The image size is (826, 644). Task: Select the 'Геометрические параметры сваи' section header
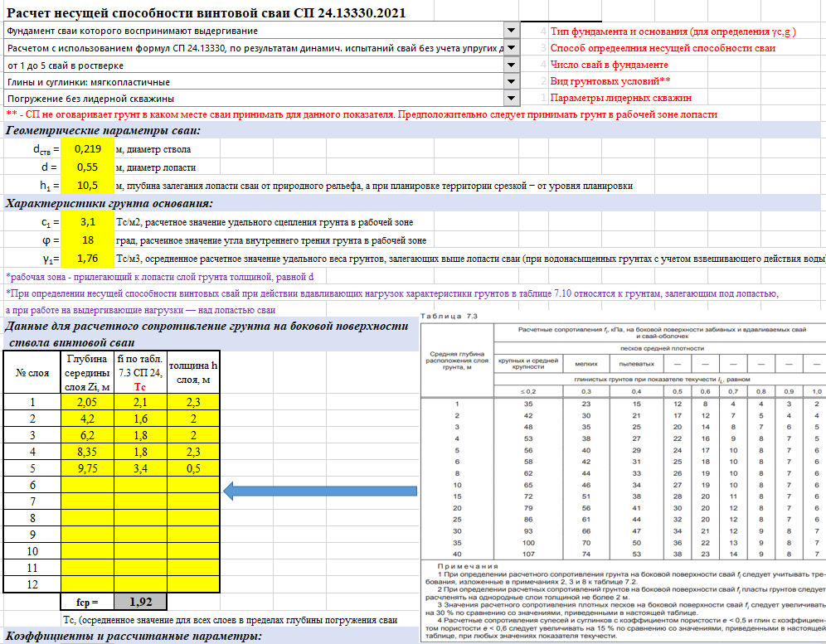pos(104,131)
